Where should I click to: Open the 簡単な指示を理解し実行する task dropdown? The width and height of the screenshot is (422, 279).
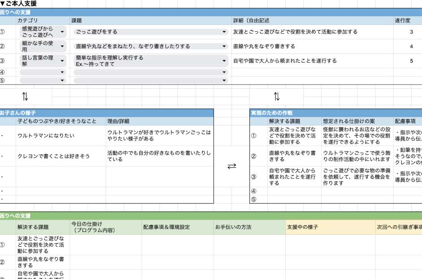(x=224, y=61)
